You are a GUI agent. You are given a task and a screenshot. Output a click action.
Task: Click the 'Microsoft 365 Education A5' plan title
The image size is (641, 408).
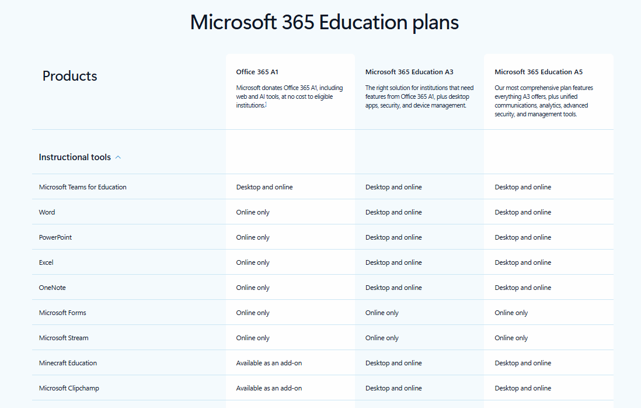pyautogui.click(x=538, y=72)
